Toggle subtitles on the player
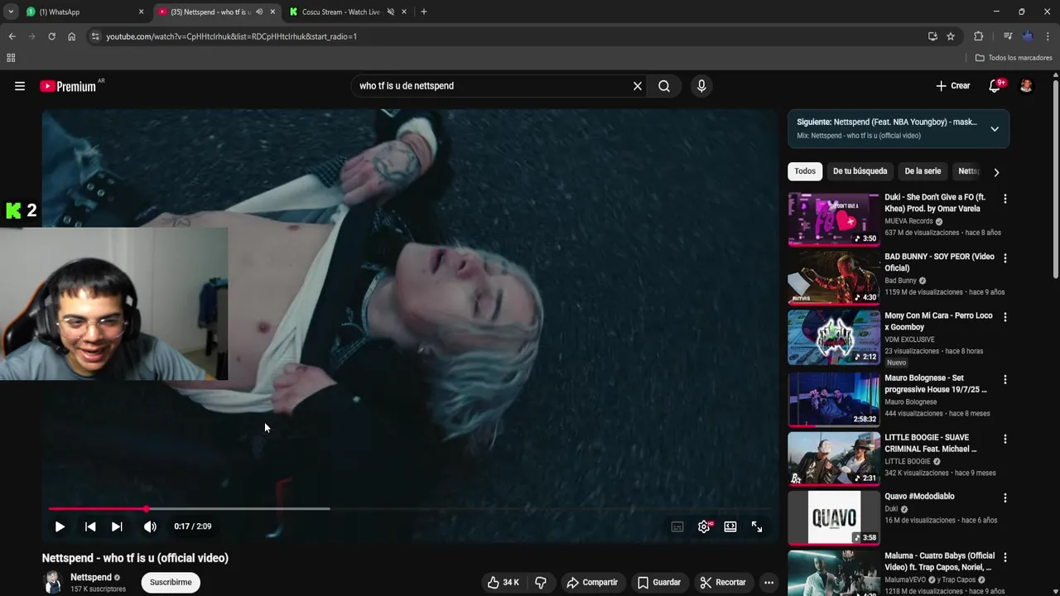Screen dimensions: 1060x596 pos(677,526)
